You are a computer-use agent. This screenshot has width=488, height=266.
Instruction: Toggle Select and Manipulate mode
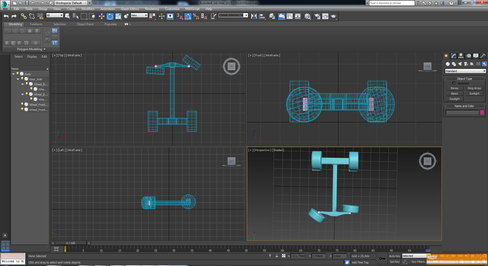click(x=162, y=16)
